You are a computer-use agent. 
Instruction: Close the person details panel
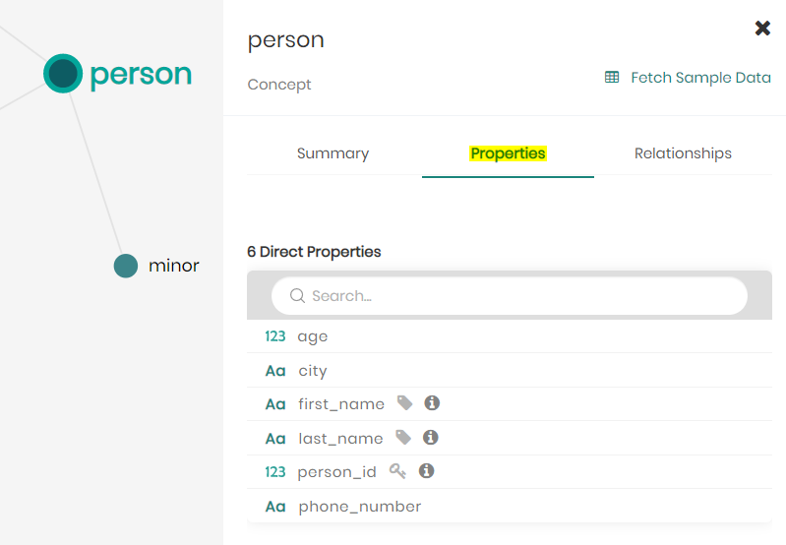tap(762, 29)
